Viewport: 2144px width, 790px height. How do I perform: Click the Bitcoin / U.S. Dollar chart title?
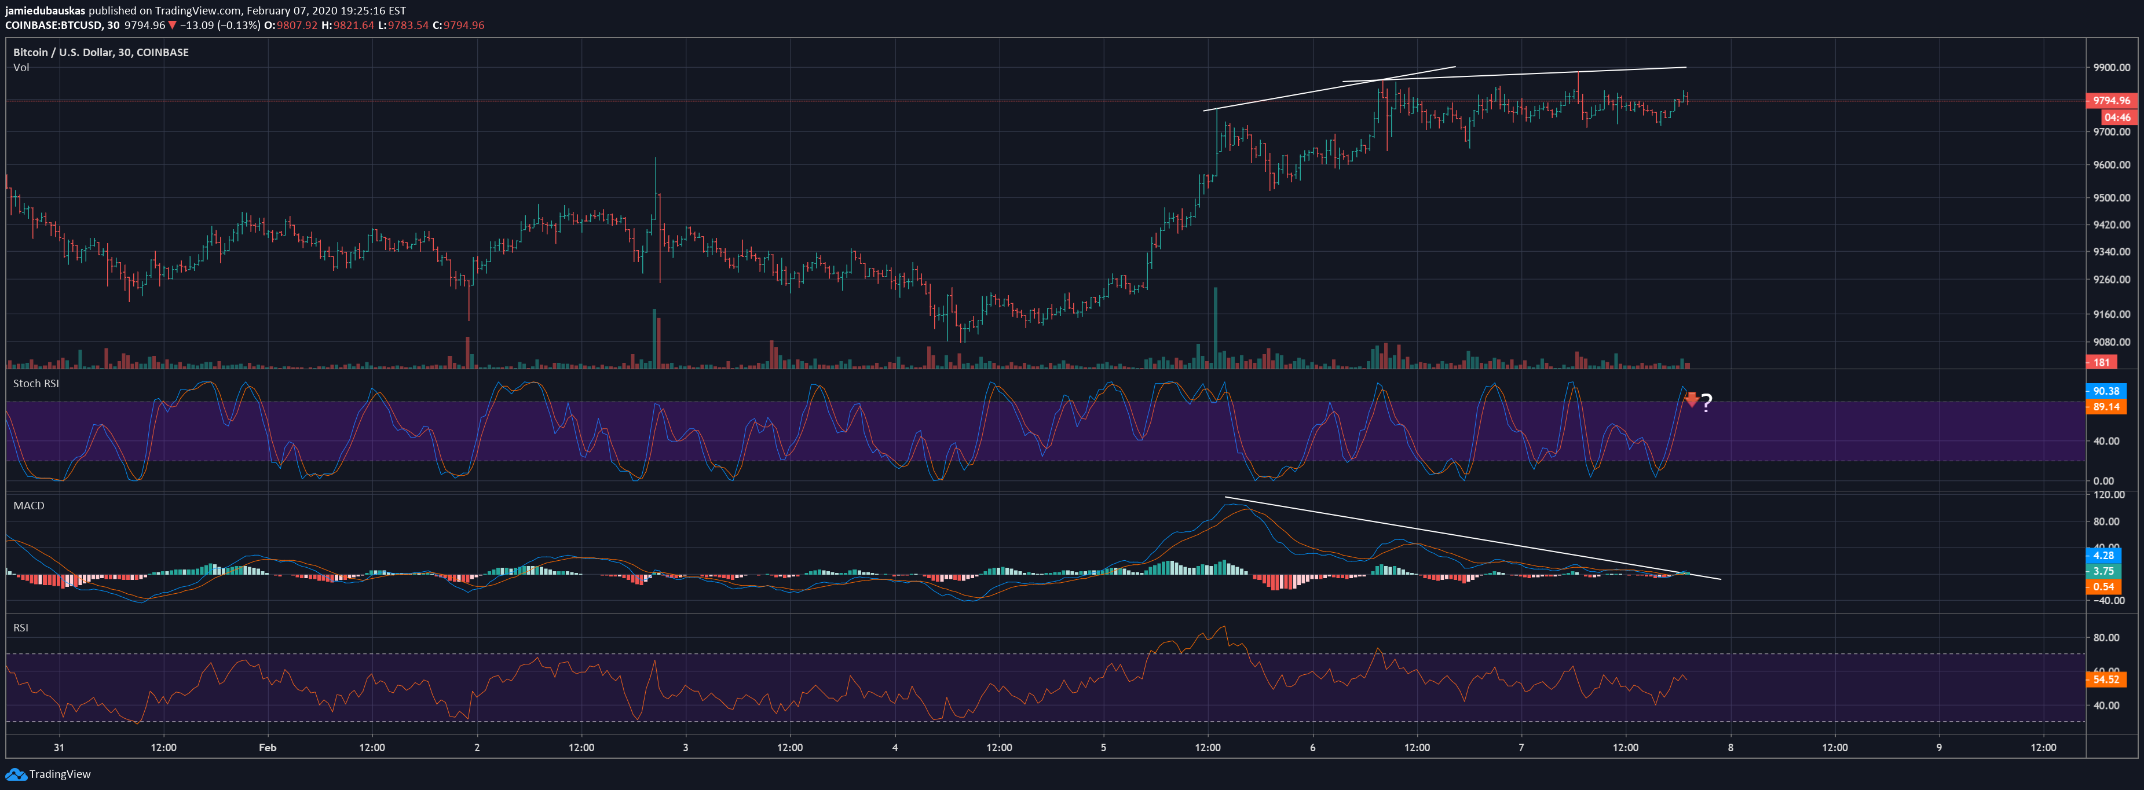(101, 53)
